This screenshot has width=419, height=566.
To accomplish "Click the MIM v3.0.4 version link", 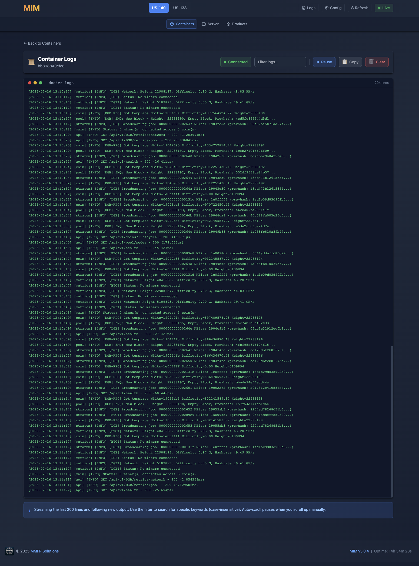I will [x=359, y=551].
